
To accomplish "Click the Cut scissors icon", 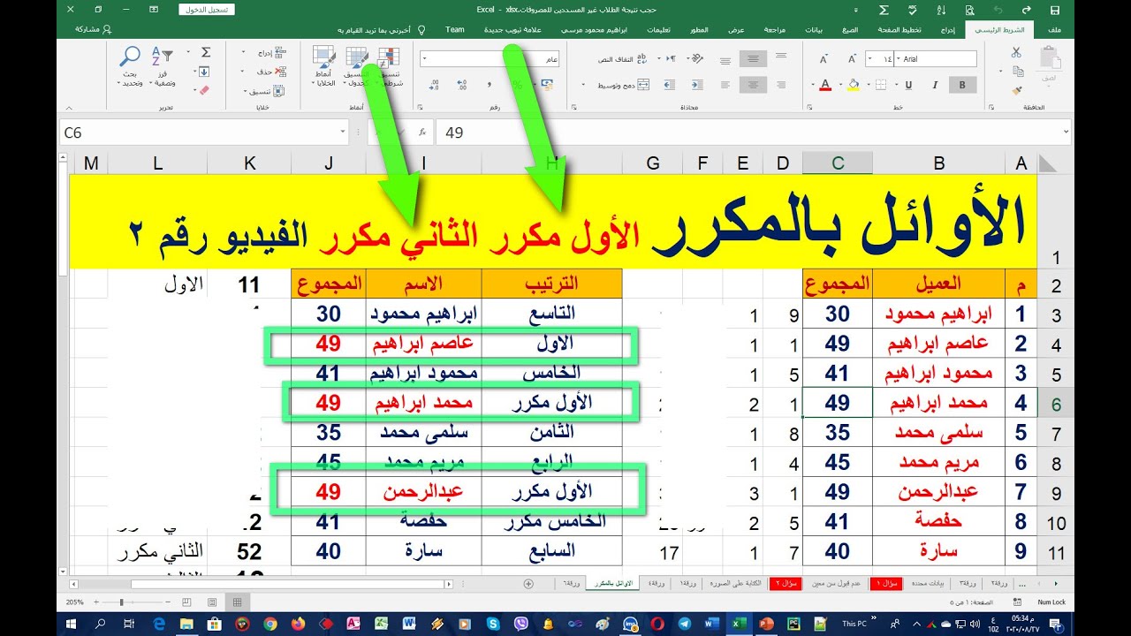I will tap(1016, 52).
